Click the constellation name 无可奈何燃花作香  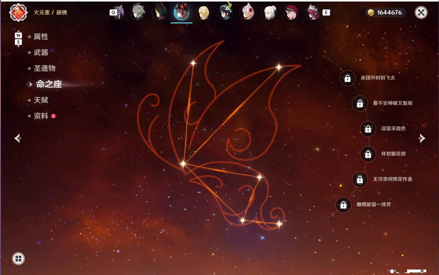point(392,179)
